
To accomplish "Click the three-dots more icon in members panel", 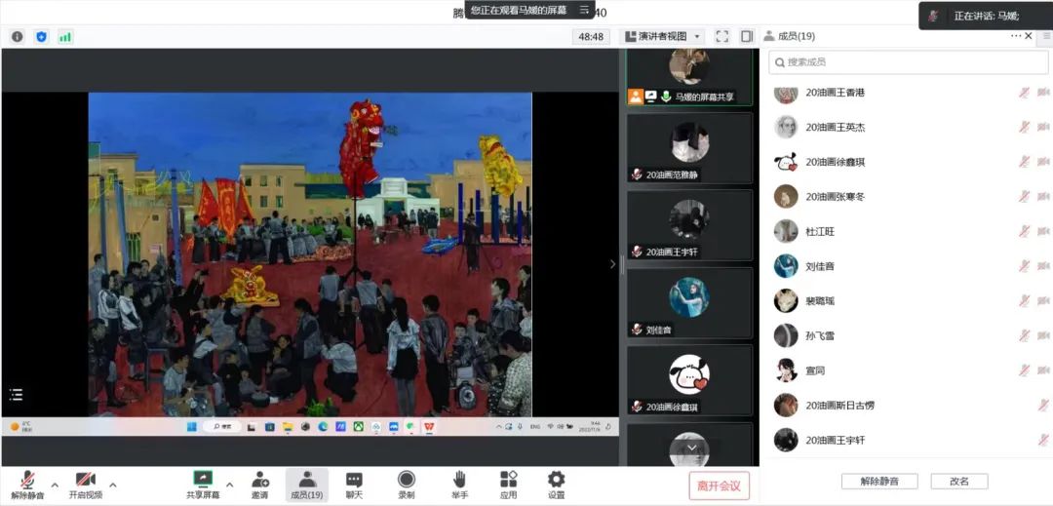I will click(x=1015, y=35).
